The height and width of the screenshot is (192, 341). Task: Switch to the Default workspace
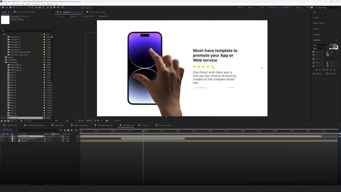[240, 7]
